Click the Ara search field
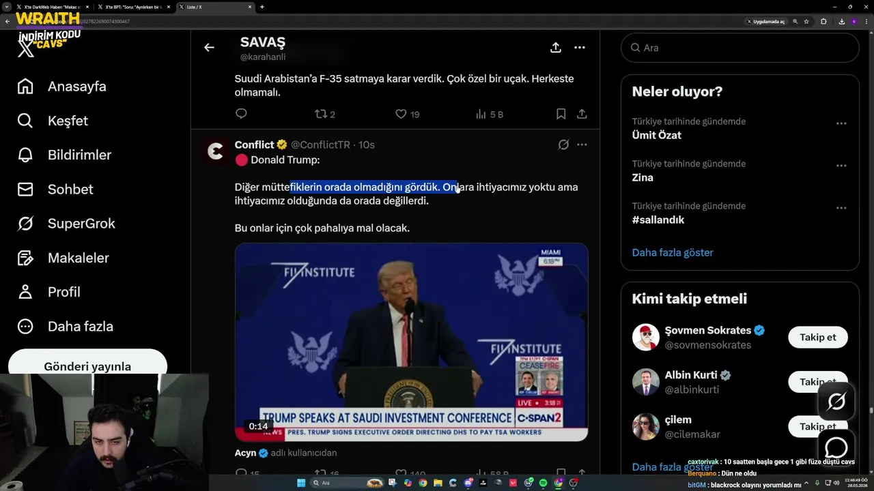 739,48
